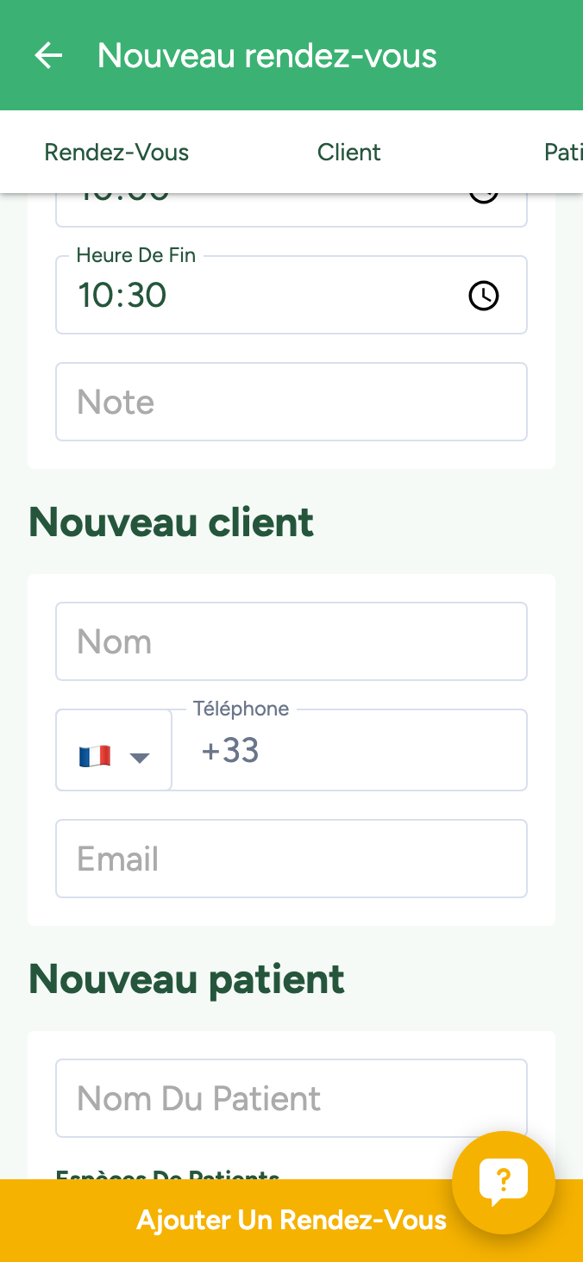Image resolution: width=583 pixels, height=1262 pixels.
Task: Select the partially visible Patient tab
Action: [563, 153]
